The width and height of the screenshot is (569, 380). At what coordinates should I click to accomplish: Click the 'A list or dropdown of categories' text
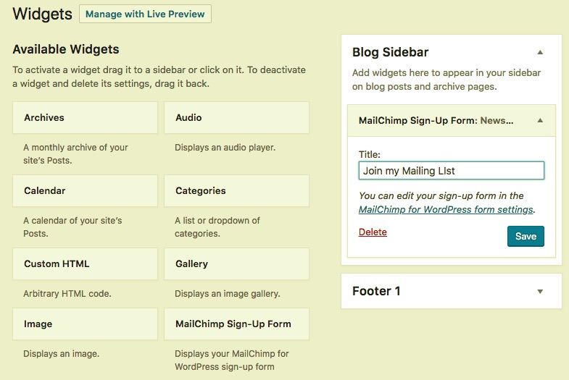pos(217,227)
